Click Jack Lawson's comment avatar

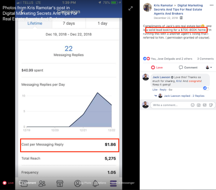coord(145,77)
